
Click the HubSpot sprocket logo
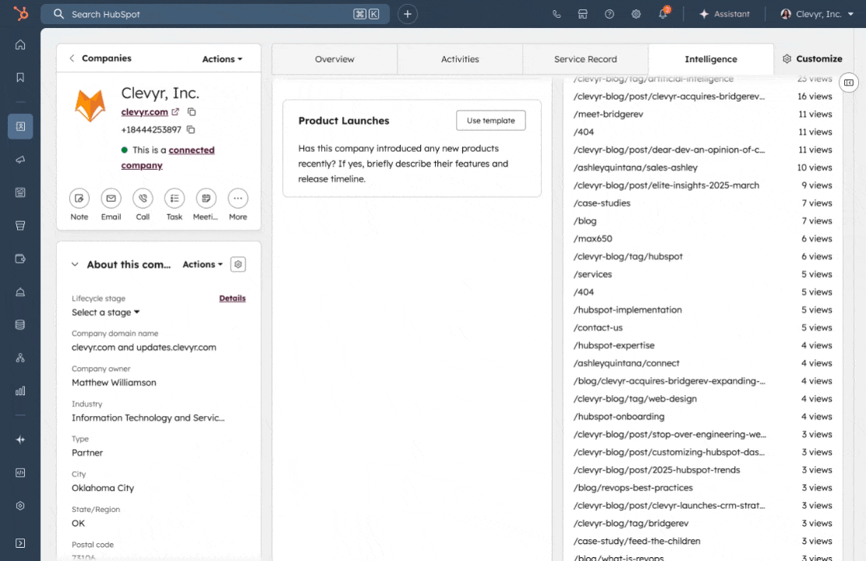click(x=20, y=13)
